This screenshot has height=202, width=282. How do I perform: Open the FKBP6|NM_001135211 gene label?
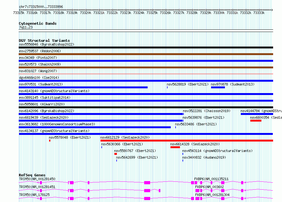pos(211,179)
